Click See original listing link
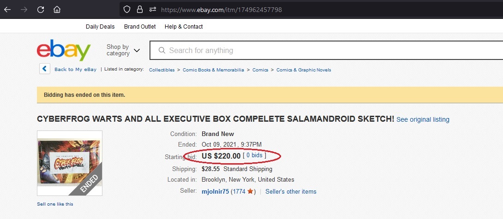Image resolution: width=503 pixels, height=219 pixels. (423, 119)
